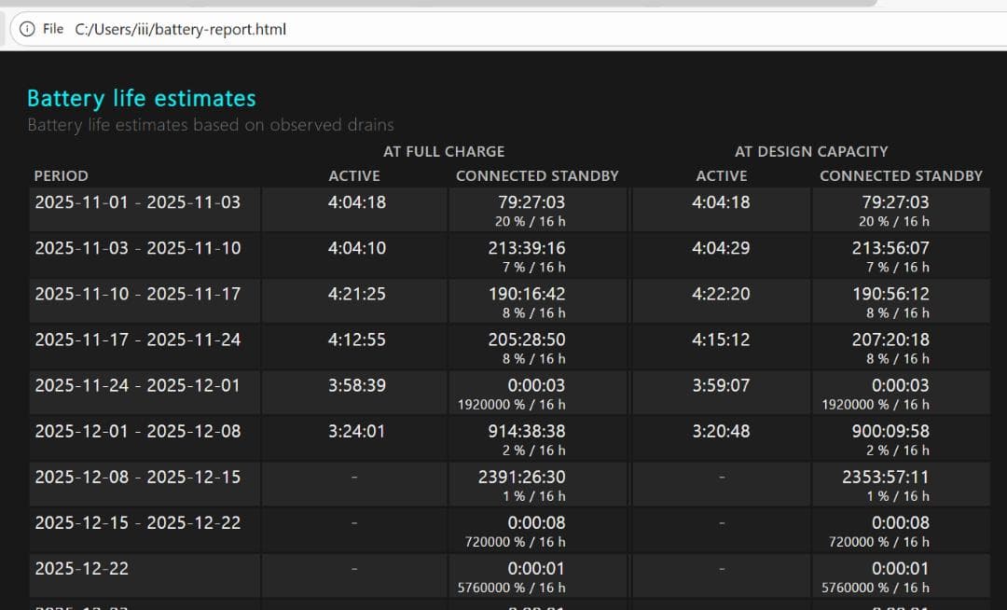The image size is (1007, 610).
Task: Select the 2025-12-15 - 2025-12-22 period row
Action: pyautogui.click(x=137, y=522)
